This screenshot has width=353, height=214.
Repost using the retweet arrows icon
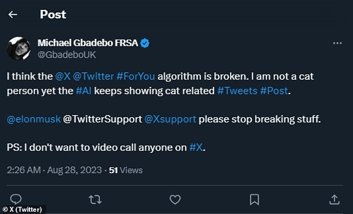pos(95,200)
